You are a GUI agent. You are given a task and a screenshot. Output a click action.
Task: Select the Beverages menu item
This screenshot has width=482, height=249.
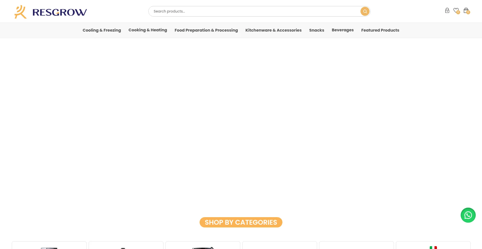343,30
